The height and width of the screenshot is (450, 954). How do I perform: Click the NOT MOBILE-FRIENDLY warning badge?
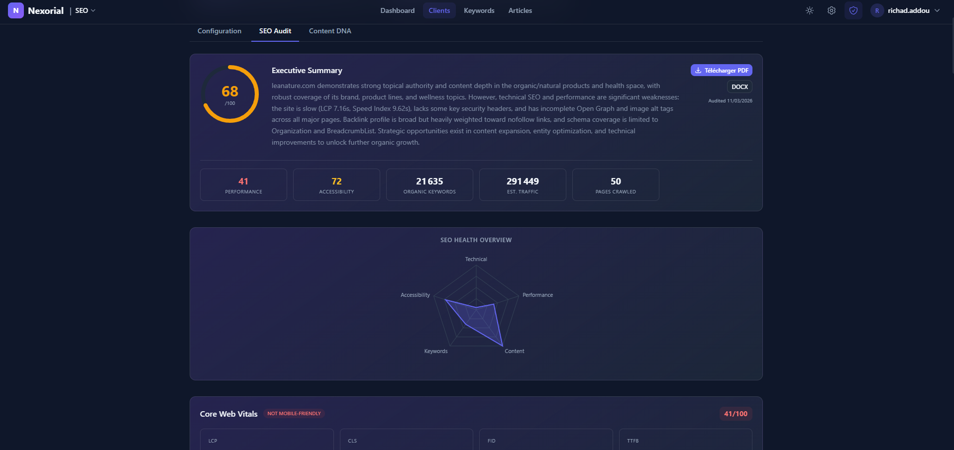click(x=294, y=413)
